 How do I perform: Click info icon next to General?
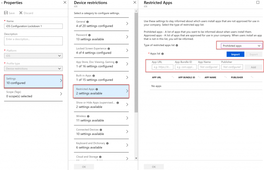tap(88, 22)
